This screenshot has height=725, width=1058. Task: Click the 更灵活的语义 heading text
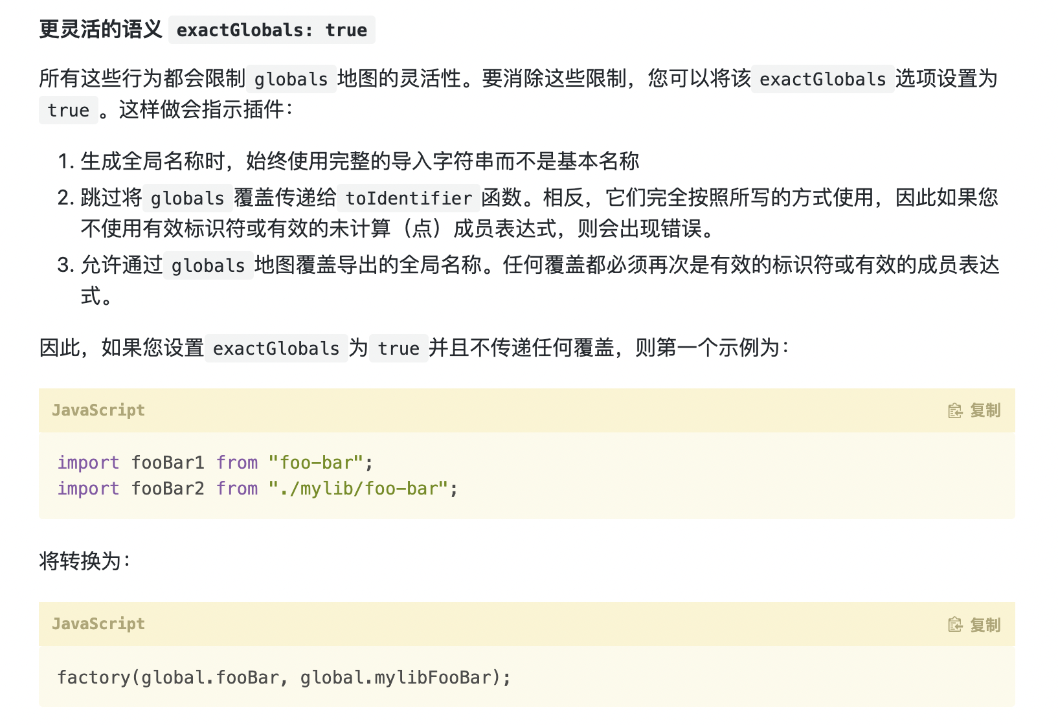point(100,30)
